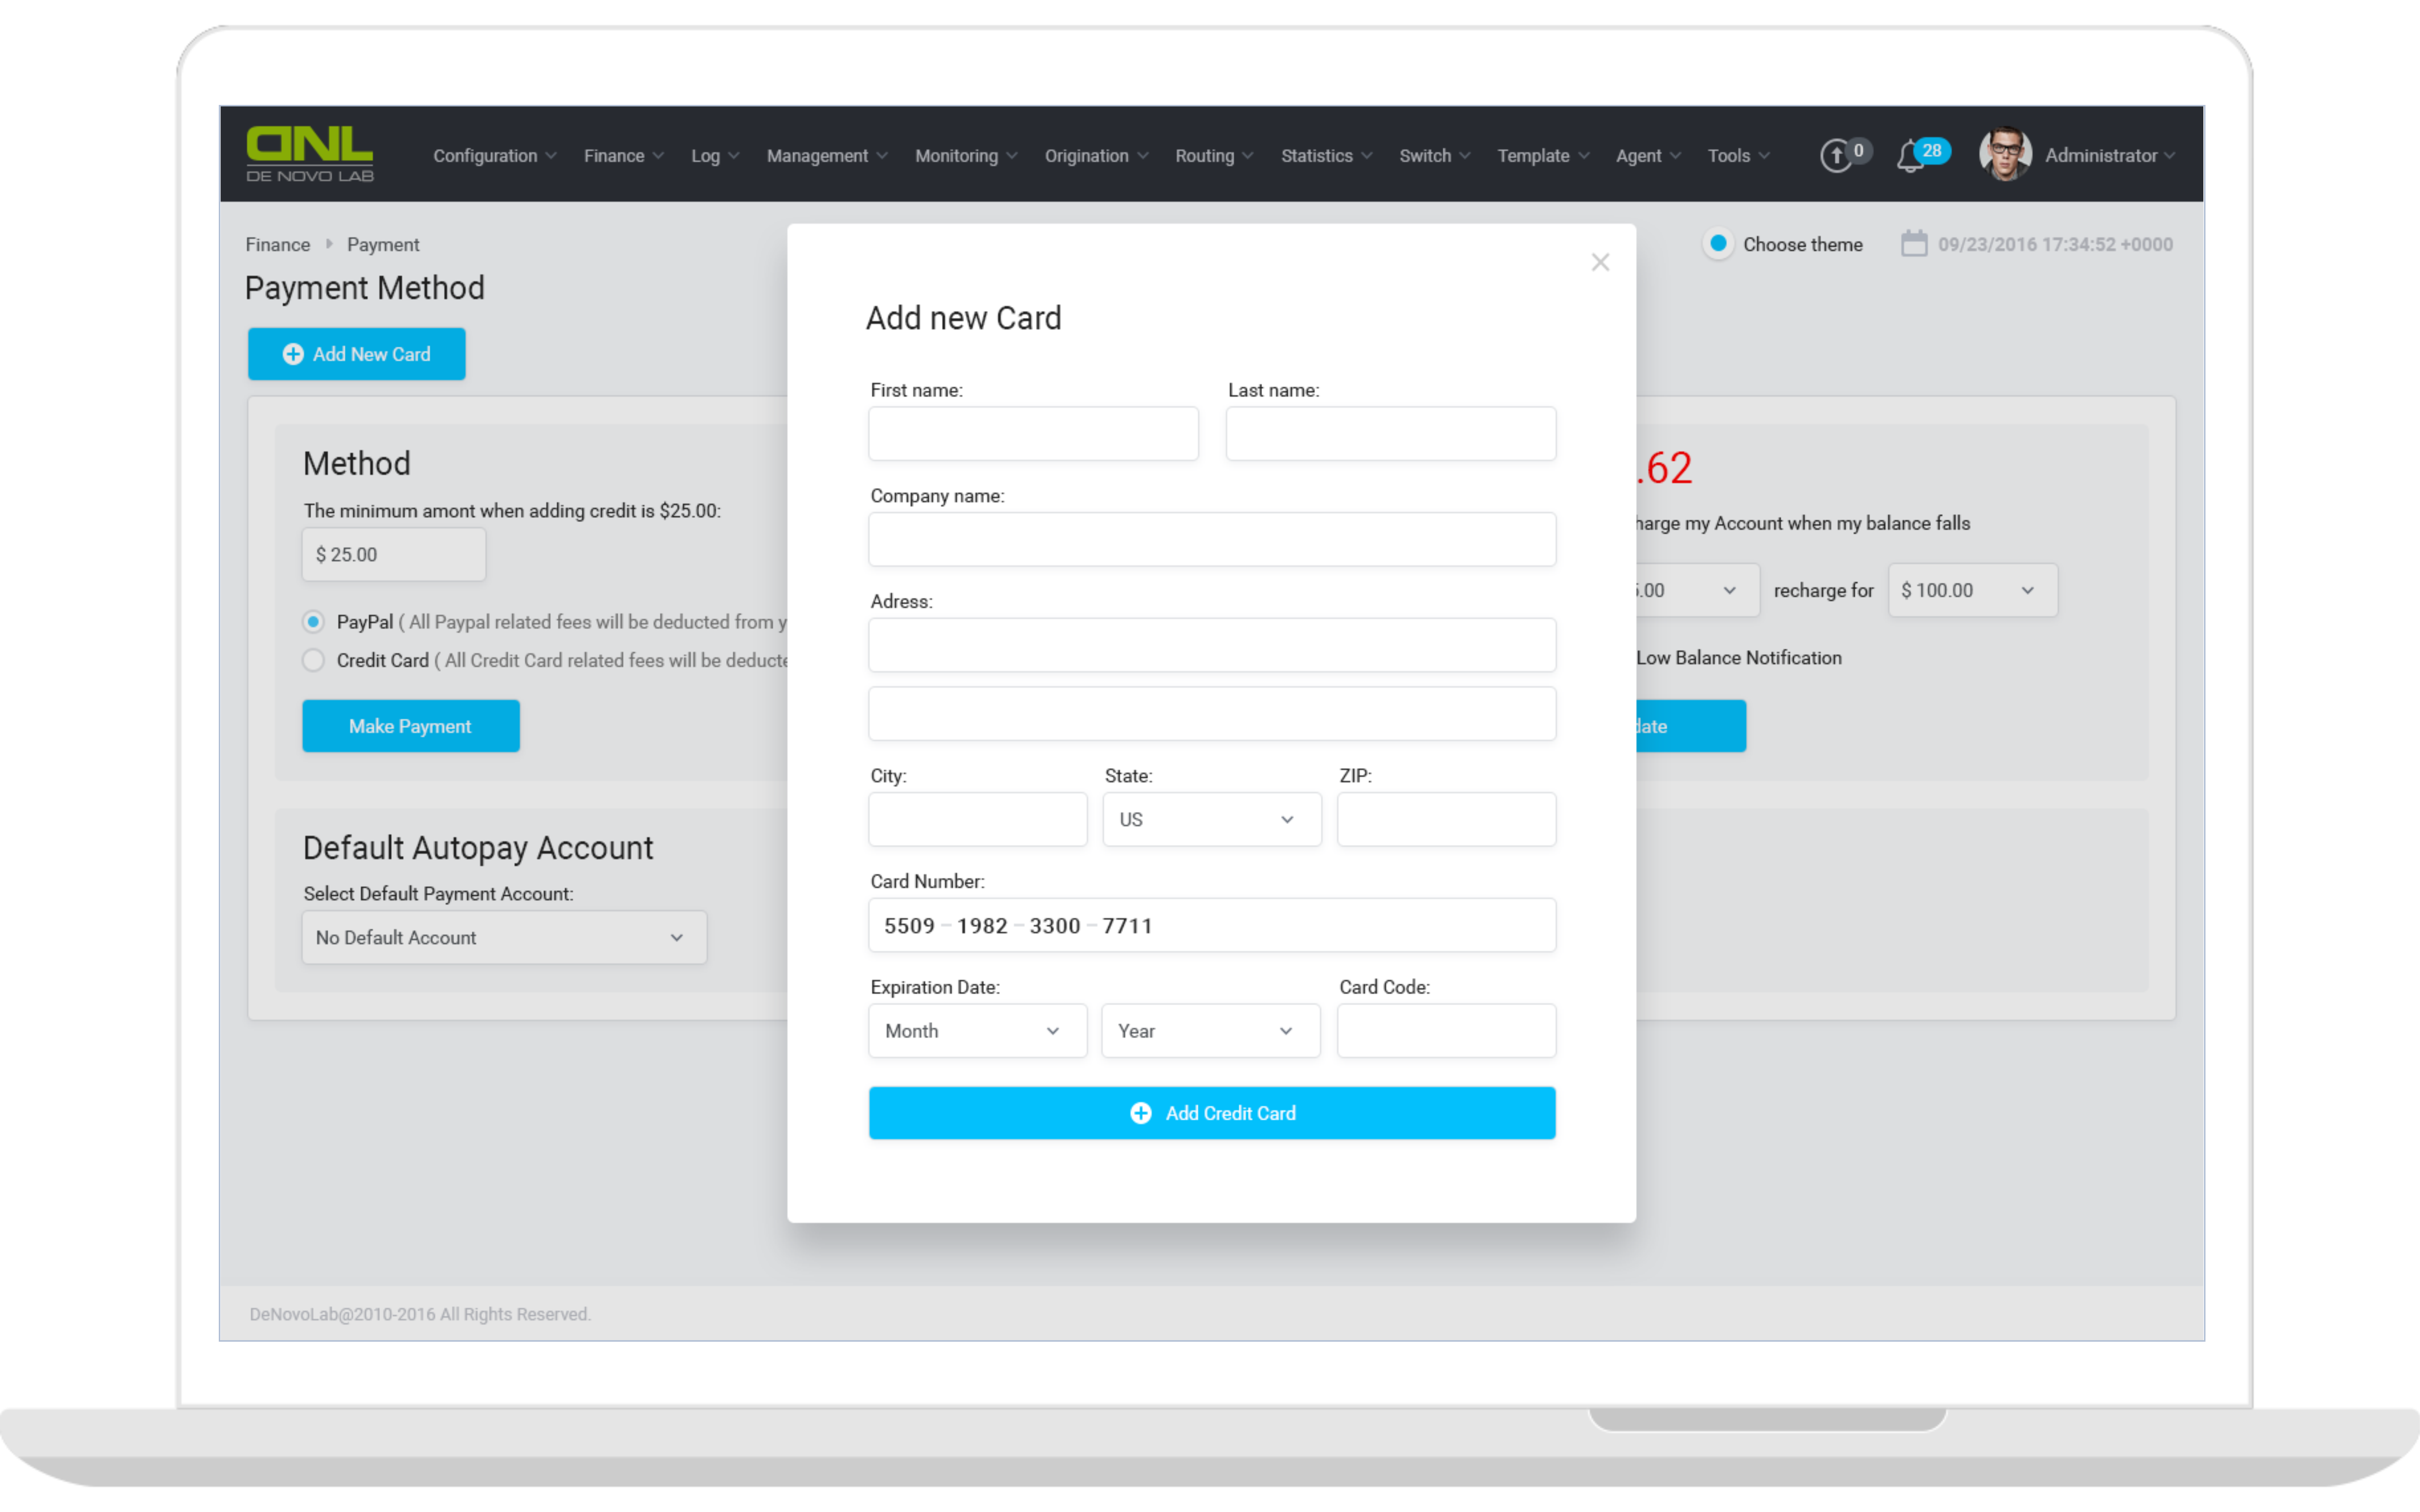Open the recharge for $ 100.00 dropdown

tap(1973, 590)
